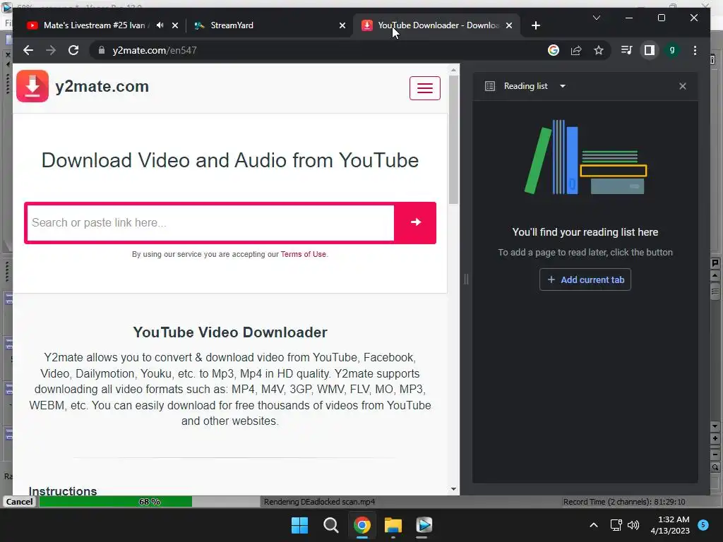Click the padlock site info icon
This screenshot has width=723, height=542.
(x=102, y=50)
